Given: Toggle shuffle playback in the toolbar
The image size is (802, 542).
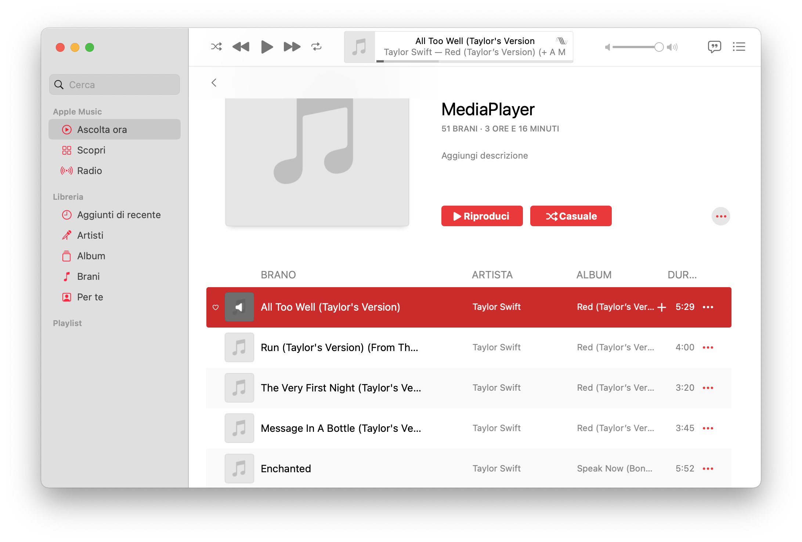Looking at the screenshot, I should 216,47.
